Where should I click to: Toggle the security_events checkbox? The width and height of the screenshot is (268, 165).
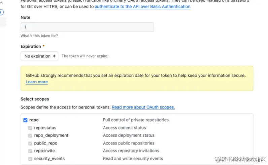(30, 159)
